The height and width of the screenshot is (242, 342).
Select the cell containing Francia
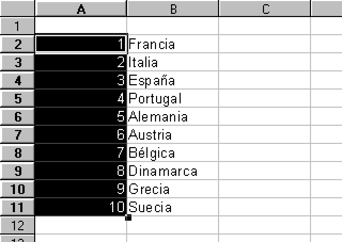coord(173,44)
